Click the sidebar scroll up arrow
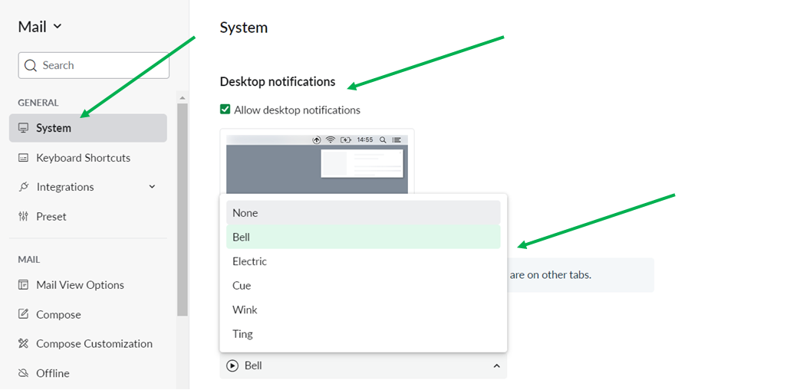This screenshot has width=790, height=390. point(183,98)
